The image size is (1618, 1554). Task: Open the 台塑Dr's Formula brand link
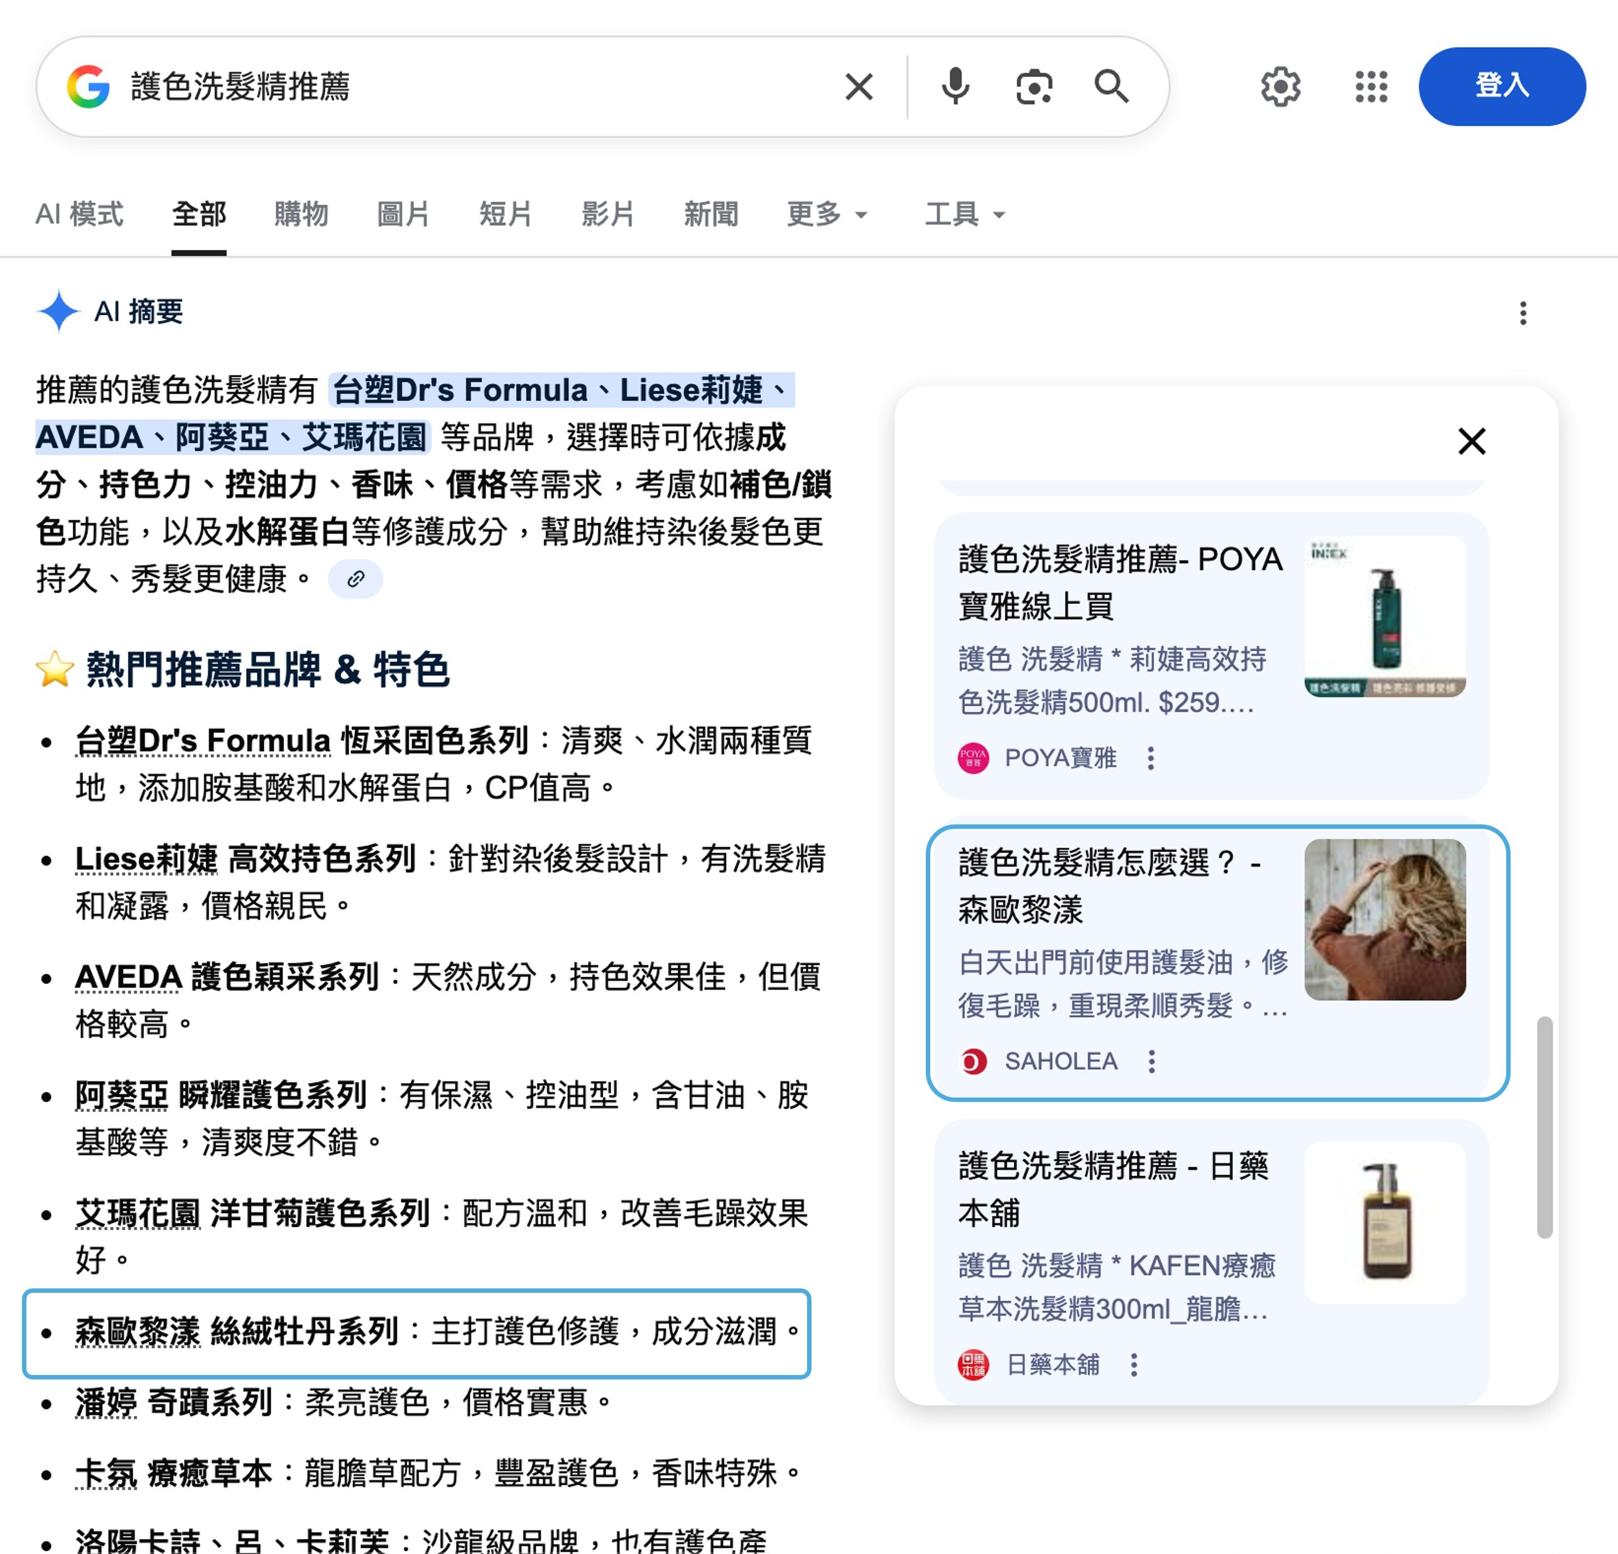pyautogui.click(x=203, y=740)
